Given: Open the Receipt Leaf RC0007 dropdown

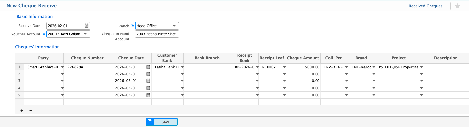Looking at the screenshot, I should [284, 67].
